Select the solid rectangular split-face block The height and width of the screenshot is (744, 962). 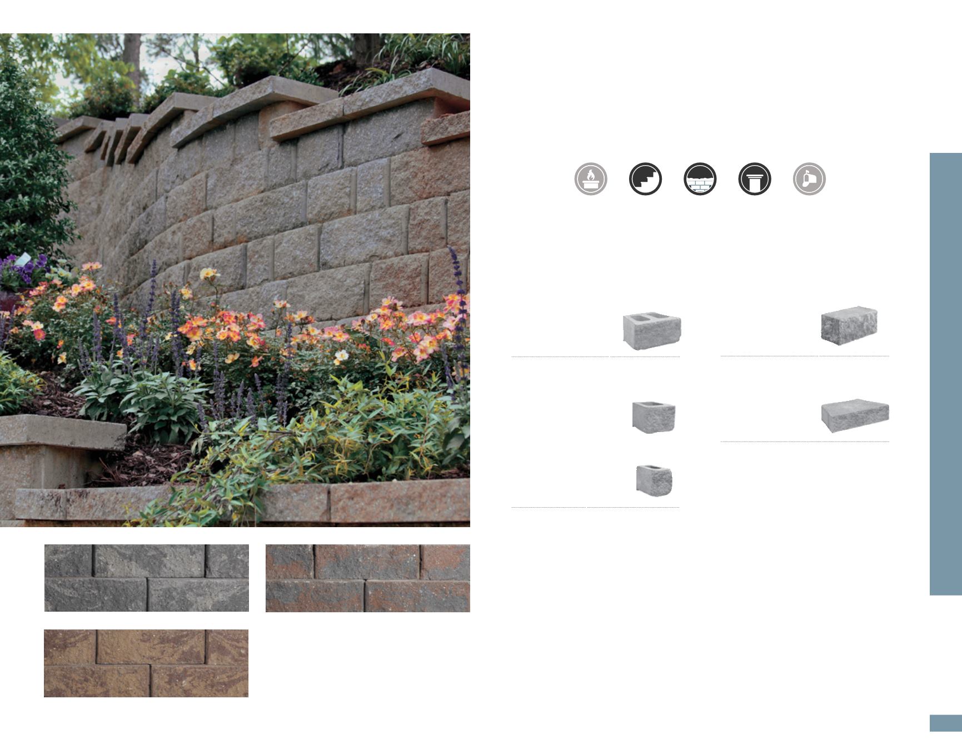pyautogui.click(x=849, y=325)
